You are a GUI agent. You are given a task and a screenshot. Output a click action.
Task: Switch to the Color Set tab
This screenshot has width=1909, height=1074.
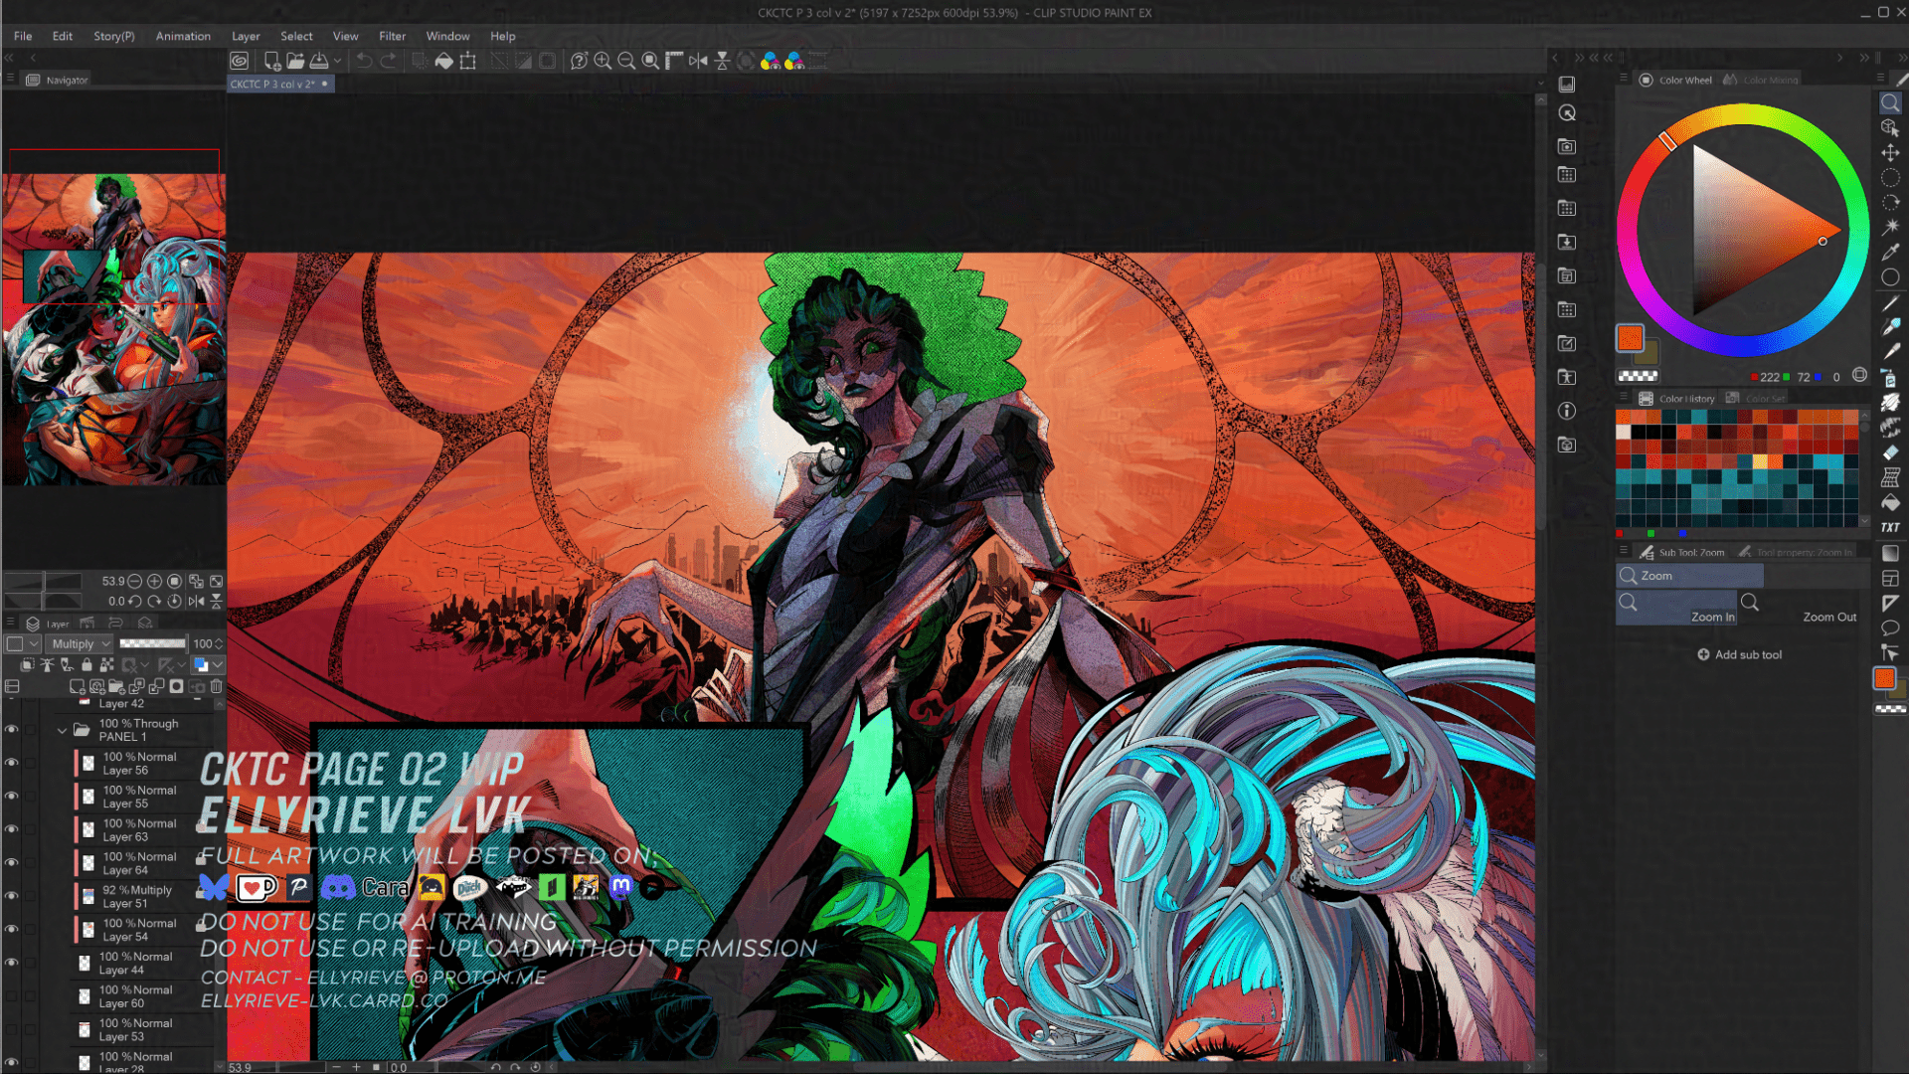(x=1757, y=398)
